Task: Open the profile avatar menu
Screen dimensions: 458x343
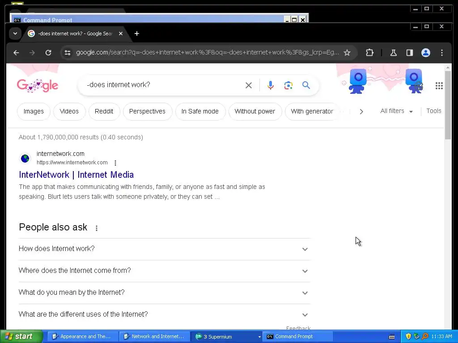Action: coord(426,53)
